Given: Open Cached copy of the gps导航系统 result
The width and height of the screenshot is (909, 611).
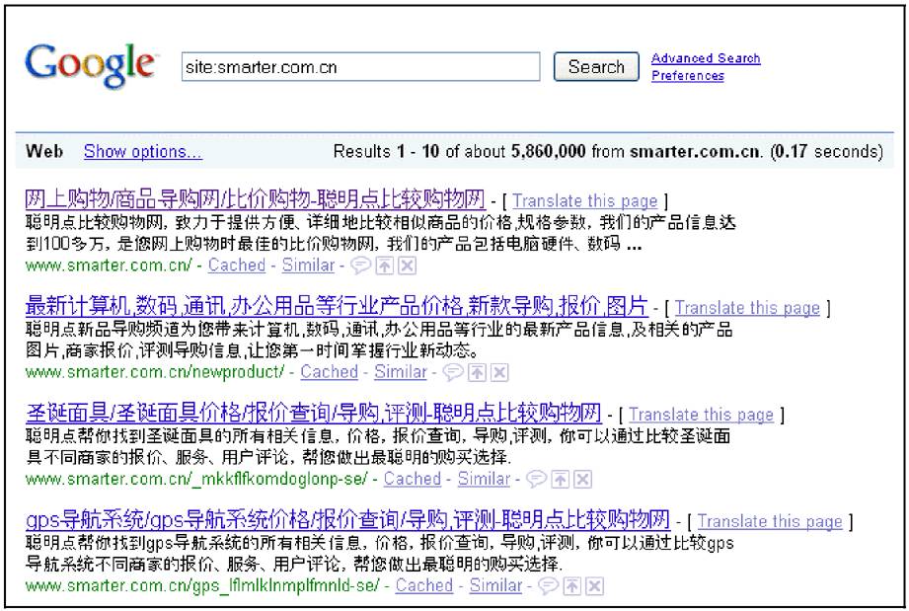Looking at the screenshot, I should 424,585.
